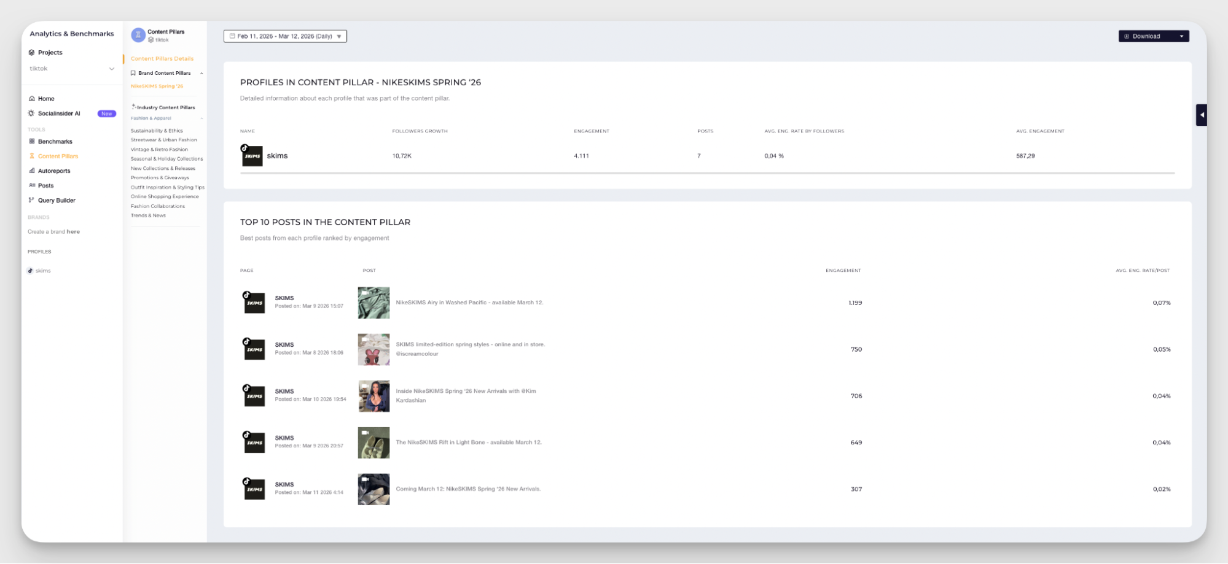Select the NikeSKIMS Spring '26 pillar

coord(157,86)
